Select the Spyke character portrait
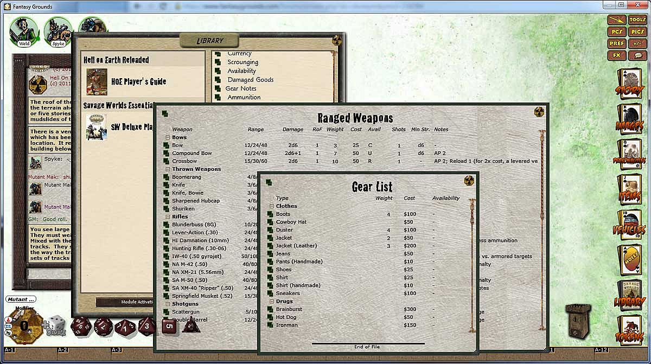 (58, 31)
